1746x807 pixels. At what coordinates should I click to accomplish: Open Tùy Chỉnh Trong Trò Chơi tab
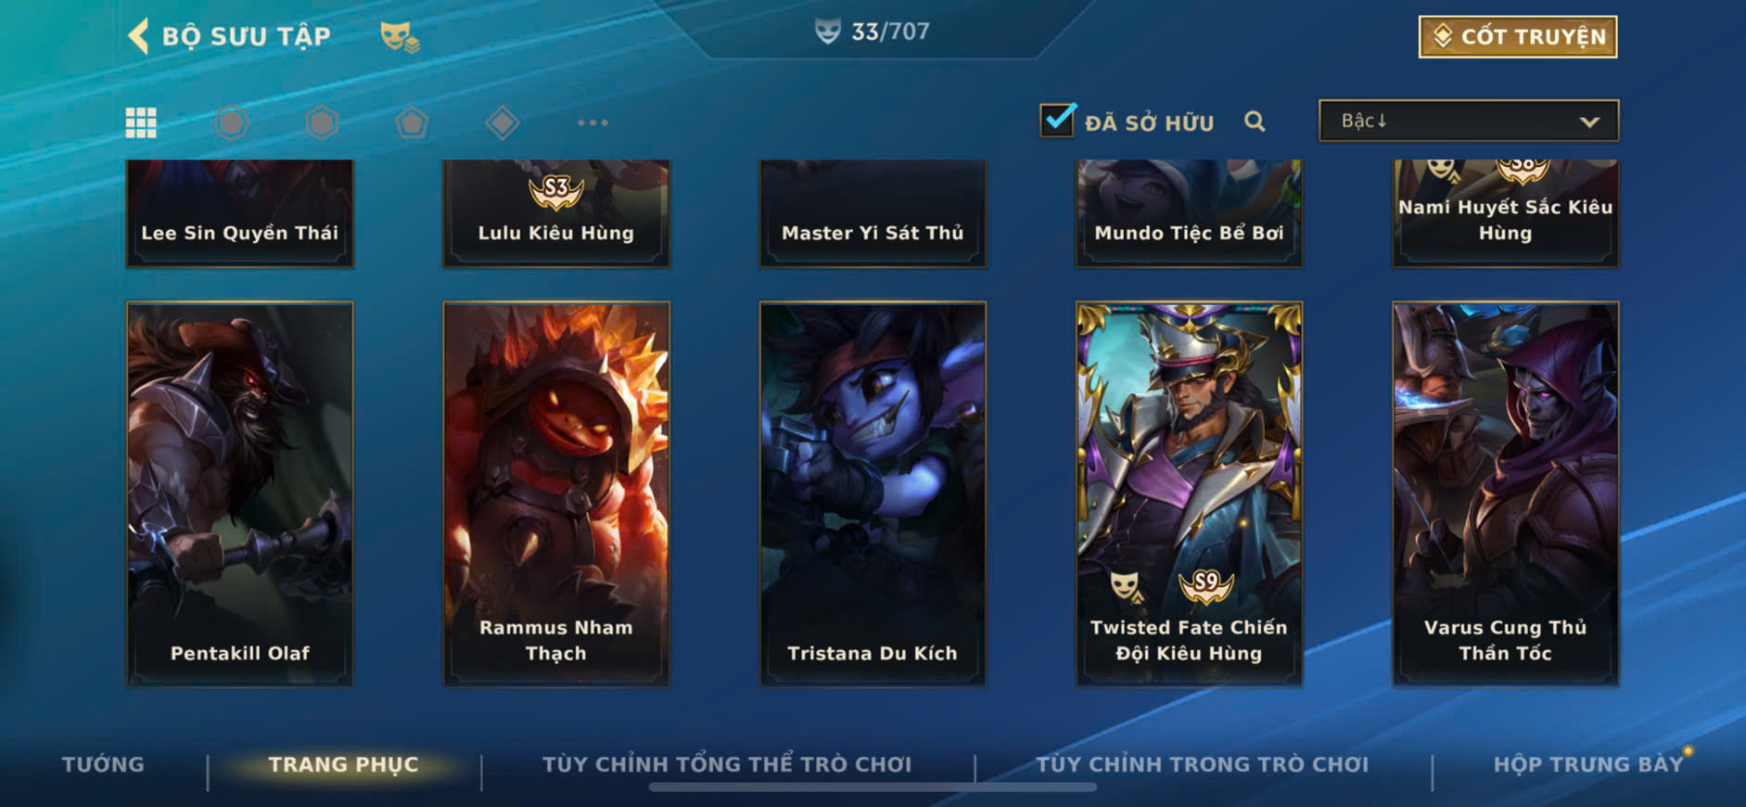click(1202, 764)
